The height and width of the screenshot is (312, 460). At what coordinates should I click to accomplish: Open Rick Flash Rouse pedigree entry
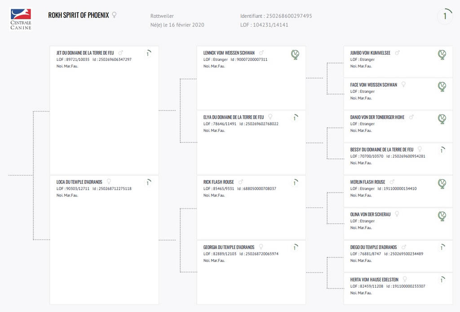[x=219, y=182]
